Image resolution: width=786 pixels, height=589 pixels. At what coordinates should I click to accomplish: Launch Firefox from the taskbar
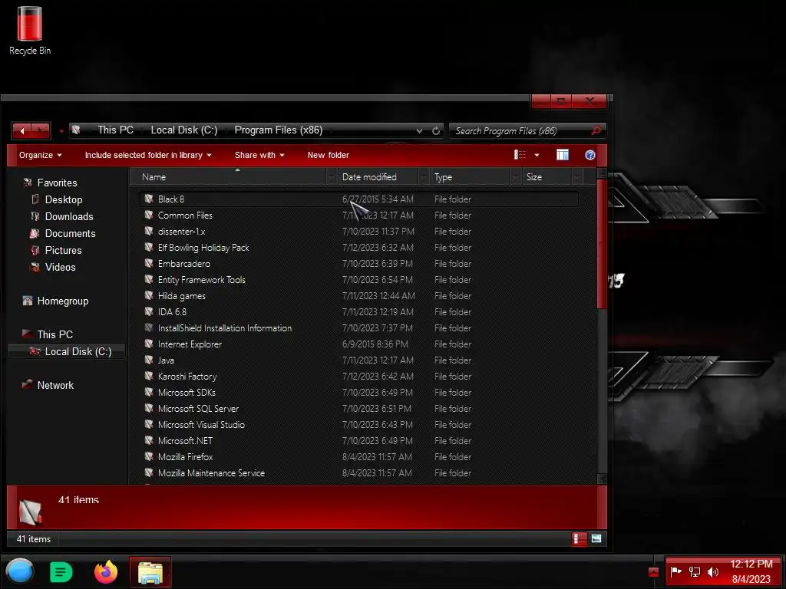click(106, 571)
